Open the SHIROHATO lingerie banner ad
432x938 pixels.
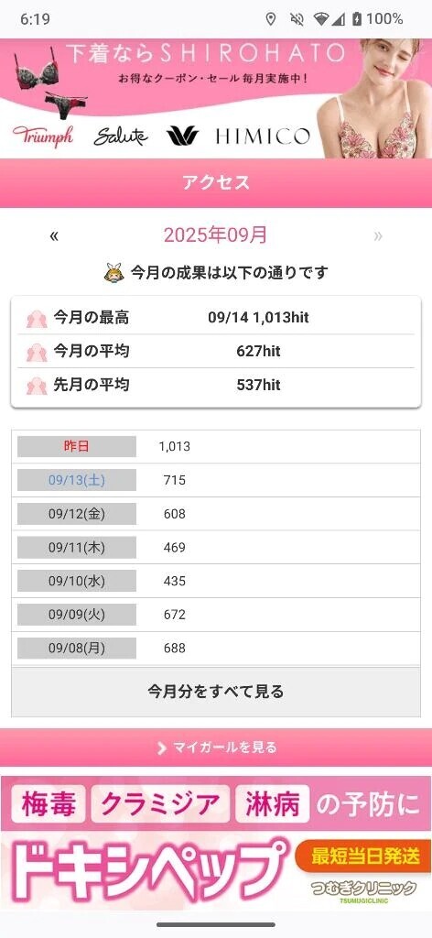[216, 99]
